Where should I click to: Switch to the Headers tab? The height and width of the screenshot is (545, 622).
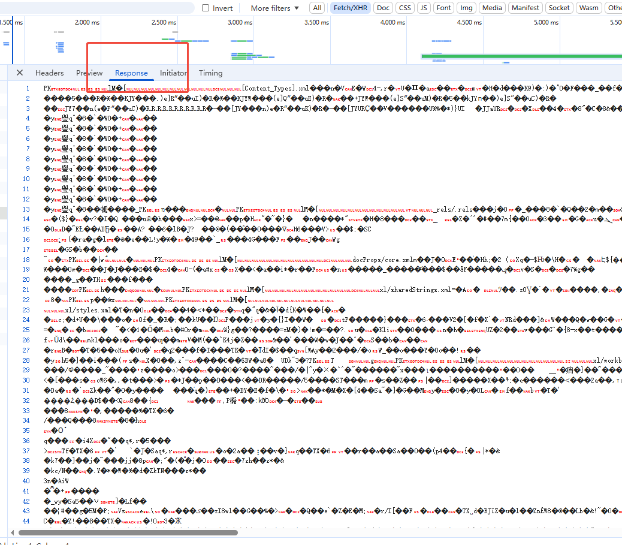(49, 73)
